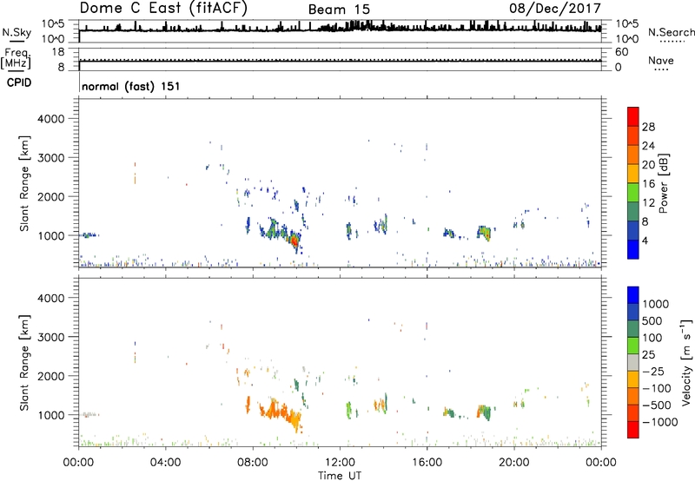Click the '16' tick on power colorbar

pos(648,184)
